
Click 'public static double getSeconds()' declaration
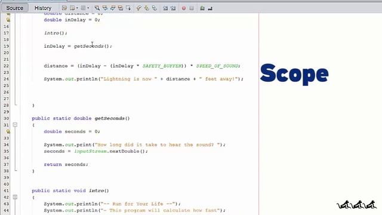(x=81, y=118)
